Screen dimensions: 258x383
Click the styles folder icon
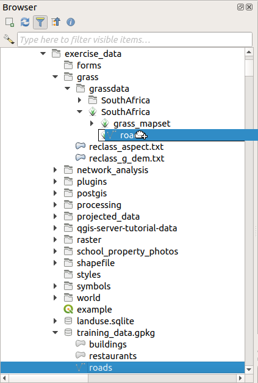pyautogui.click(x=68, y=274)
